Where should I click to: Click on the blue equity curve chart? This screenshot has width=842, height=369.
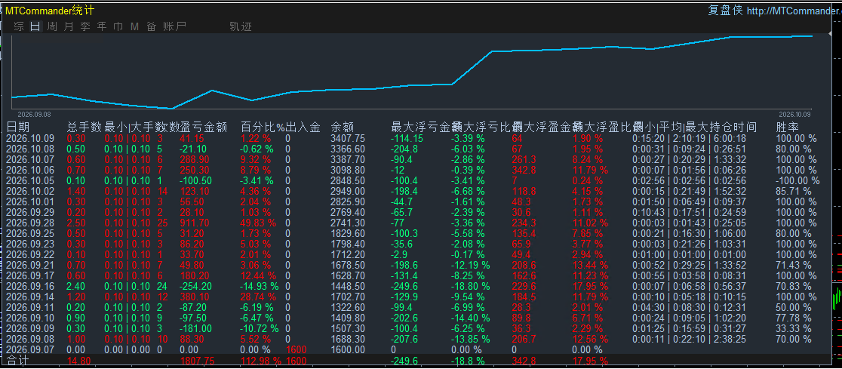tap(411, 72)
